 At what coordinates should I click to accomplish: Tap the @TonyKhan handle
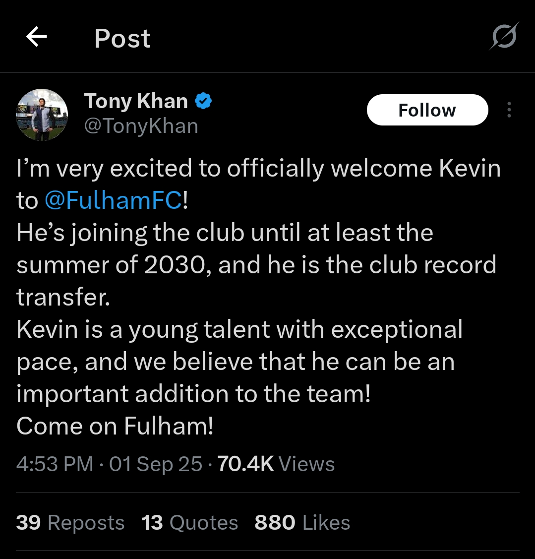click(141, 126)
